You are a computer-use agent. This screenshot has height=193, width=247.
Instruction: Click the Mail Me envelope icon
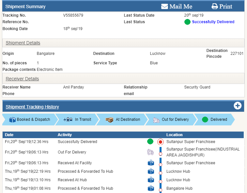(164, 7)
